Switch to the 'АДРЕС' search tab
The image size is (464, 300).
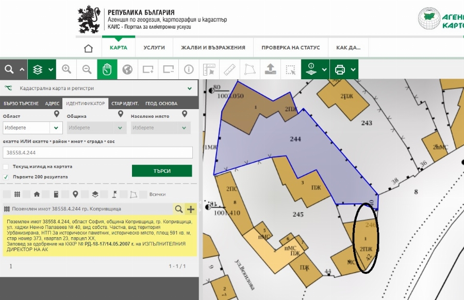click(52, 103)
